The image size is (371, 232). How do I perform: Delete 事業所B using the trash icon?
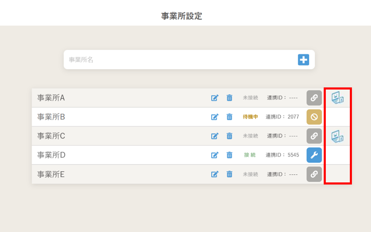(229, 117)
